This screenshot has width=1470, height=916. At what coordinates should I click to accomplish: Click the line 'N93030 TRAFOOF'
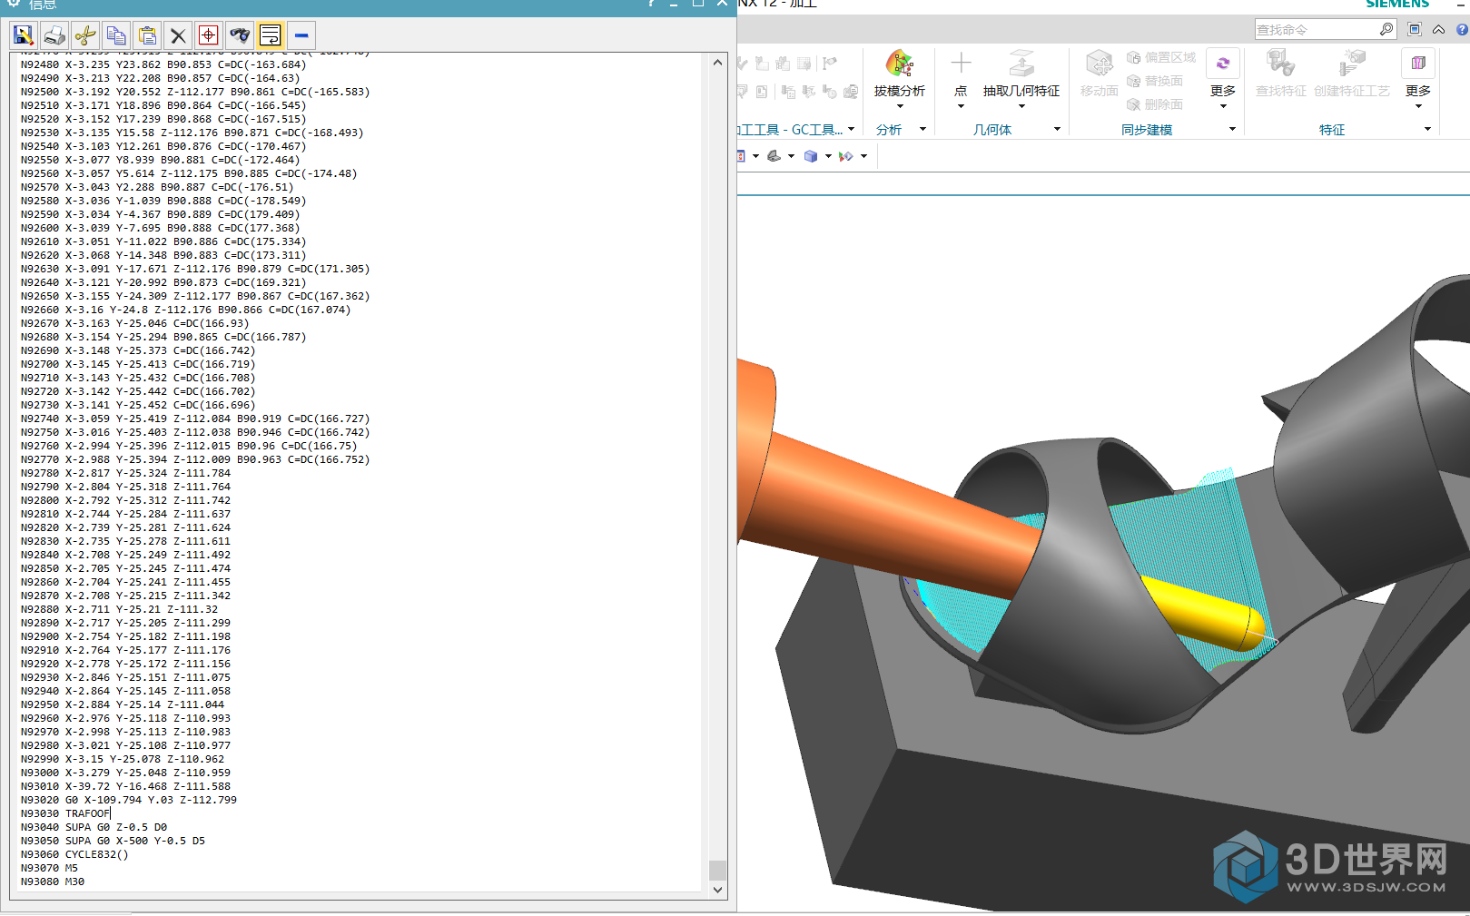pyautogui.click(x=65, y=813)
